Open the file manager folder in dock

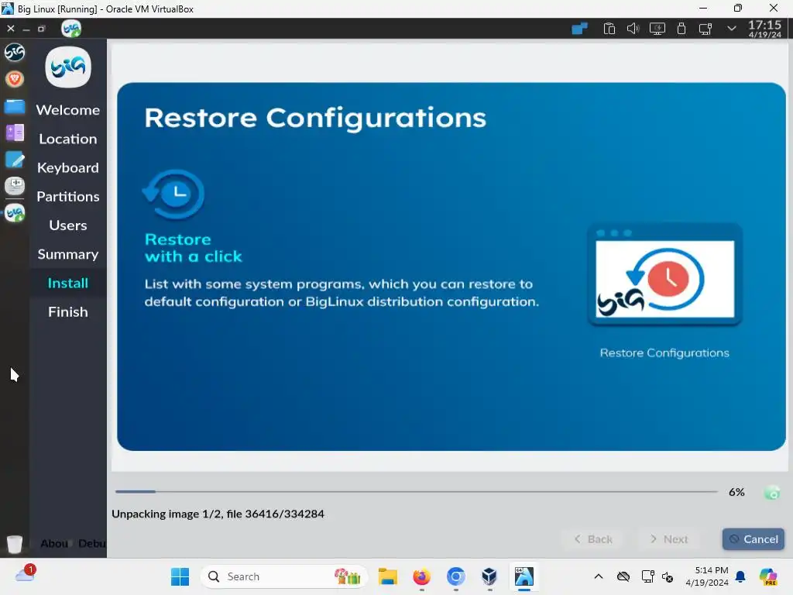pyautogui.click(x=15, y=106)
